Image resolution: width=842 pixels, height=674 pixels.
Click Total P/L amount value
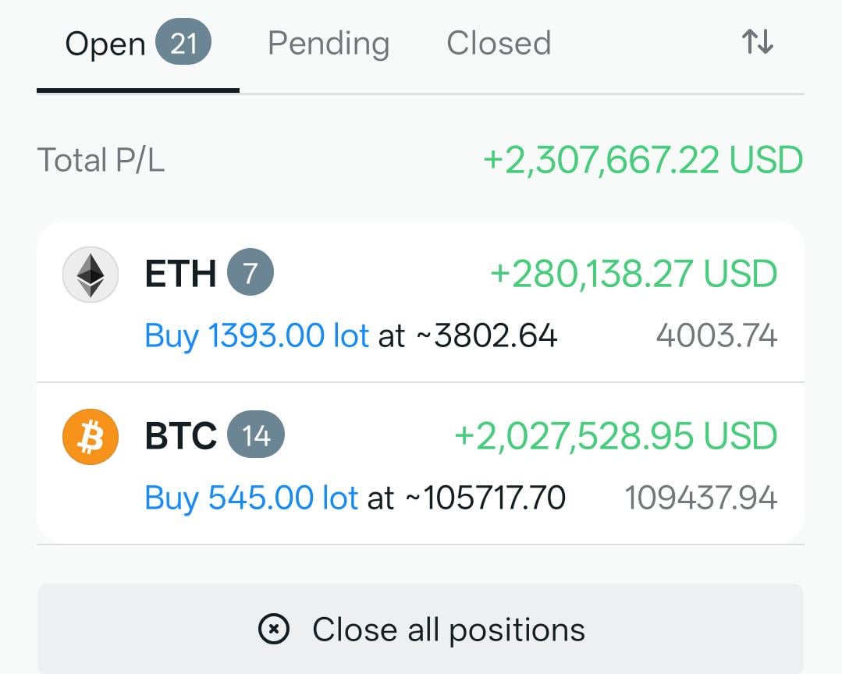coord(643,160)
